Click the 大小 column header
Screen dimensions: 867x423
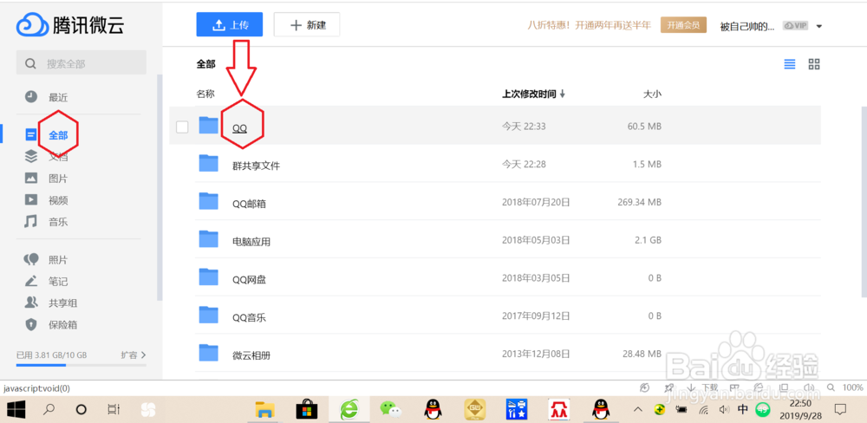[652, 94]
